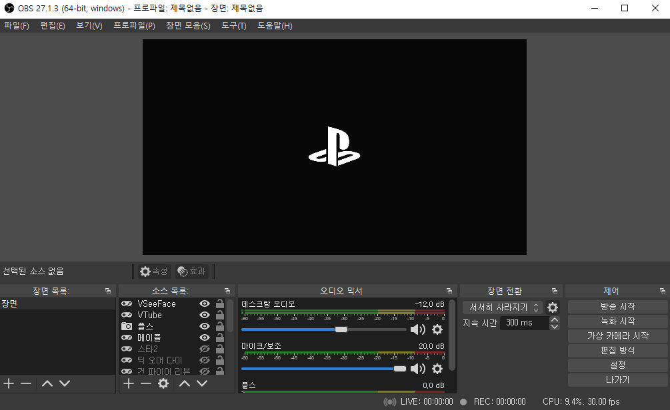This screenshot has width=670, height=410.
Task: Open 설정 settings button
Action: click(617, 365)
